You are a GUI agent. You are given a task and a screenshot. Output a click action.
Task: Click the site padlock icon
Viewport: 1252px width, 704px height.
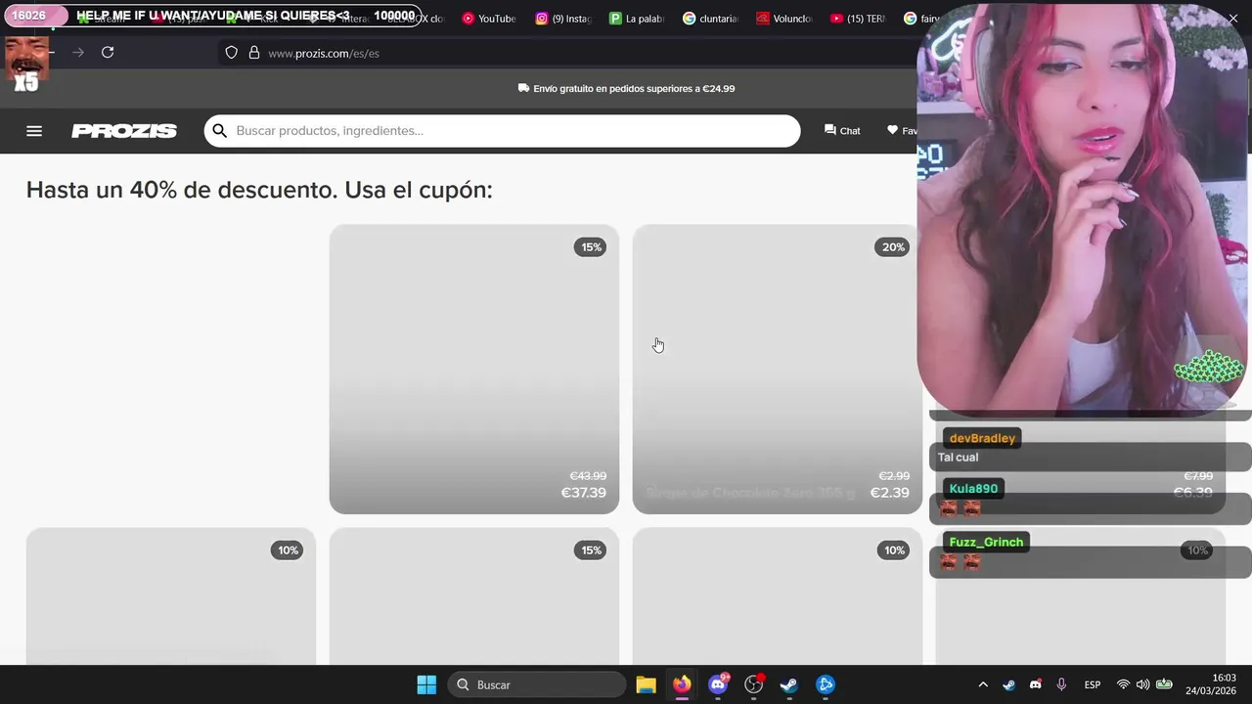254,53
